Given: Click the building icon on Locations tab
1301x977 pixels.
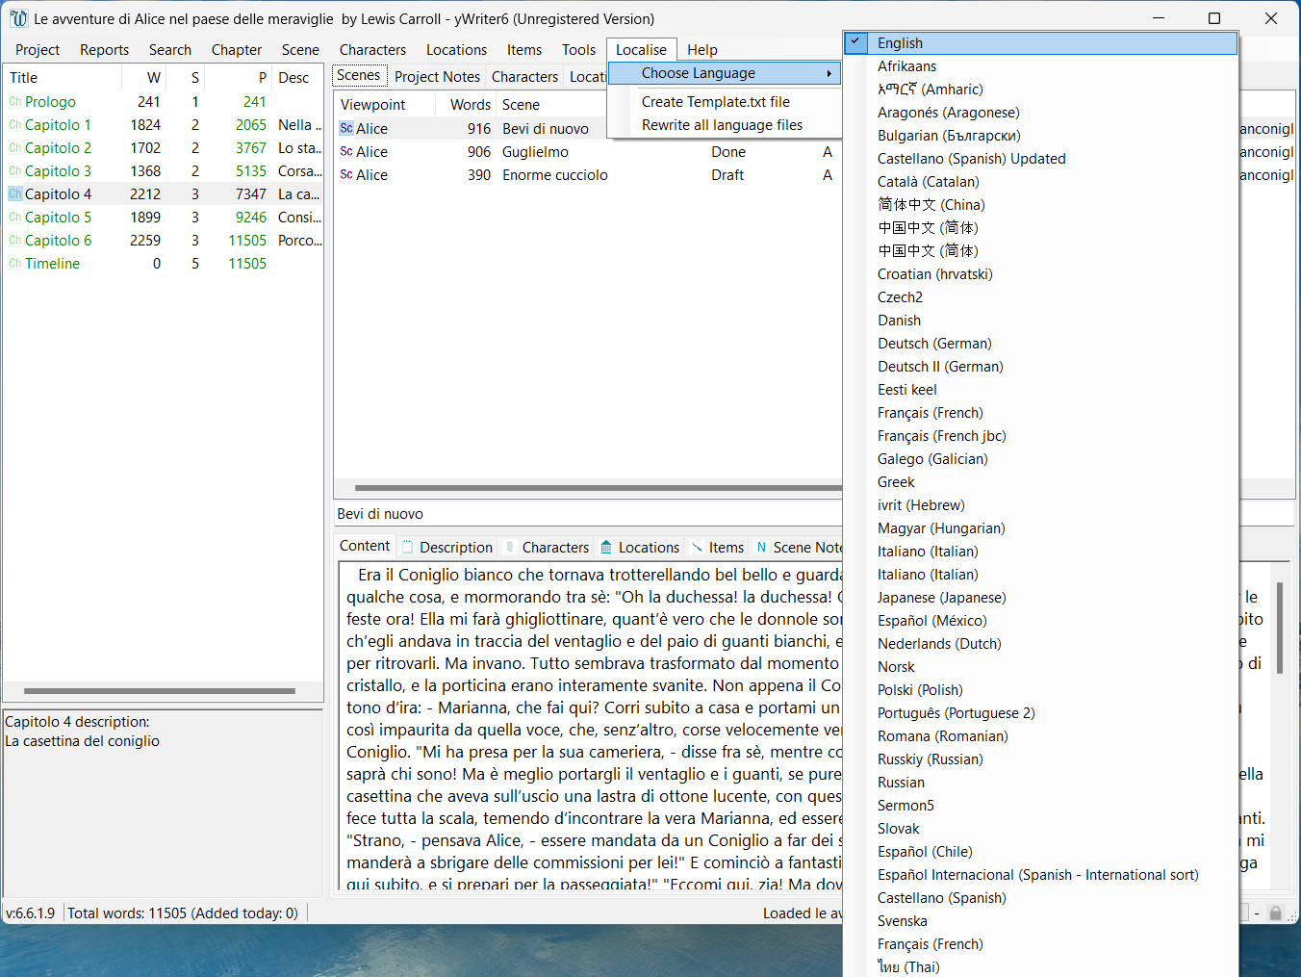Looking at the screenshot, I should [x=606, y=548].
